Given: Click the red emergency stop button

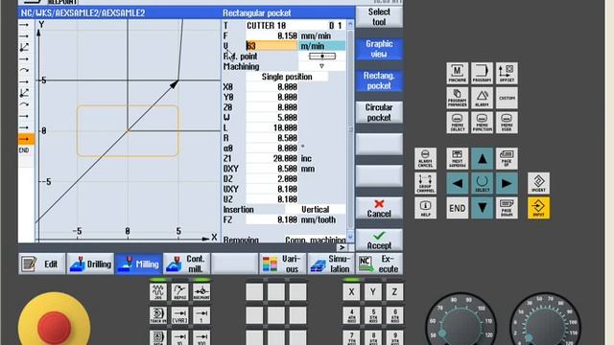Looking at the screenshot, I should (54, 327).
